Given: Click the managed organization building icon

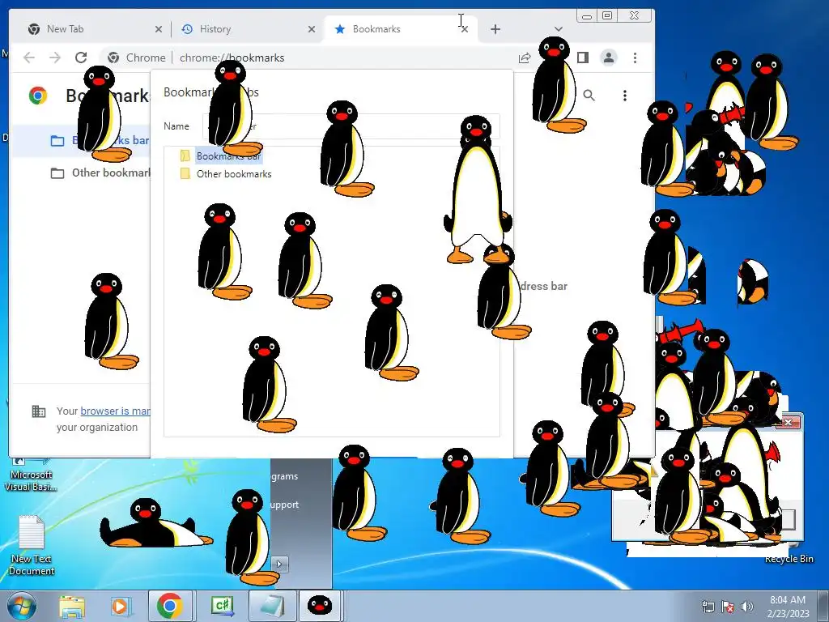Looking at the screenshot, I should [39, 411].
